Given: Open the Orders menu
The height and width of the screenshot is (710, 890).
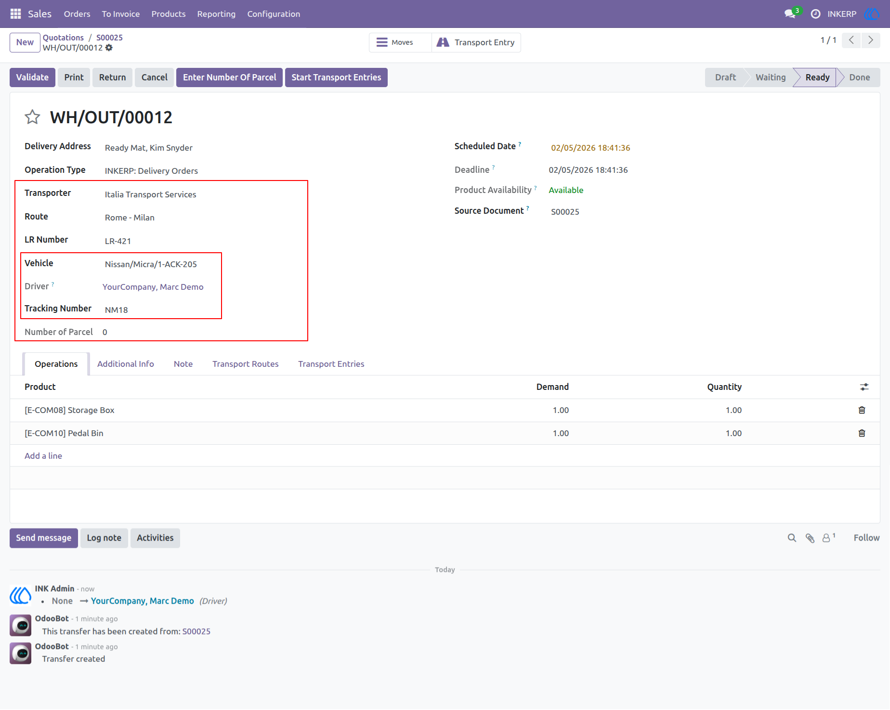Looking at the screenshot, I should [x=77, y=14].
